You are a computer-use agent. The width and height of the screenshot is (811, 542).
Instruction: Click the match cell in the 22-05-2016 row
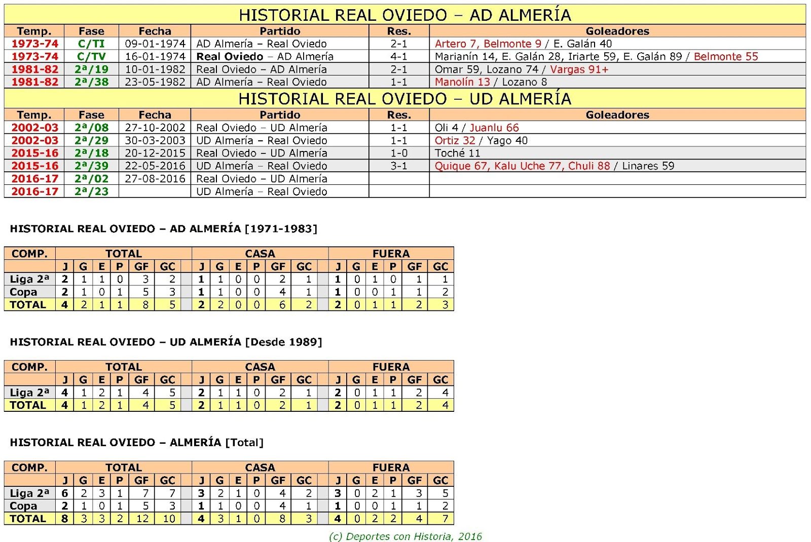[x=280, y=166]
